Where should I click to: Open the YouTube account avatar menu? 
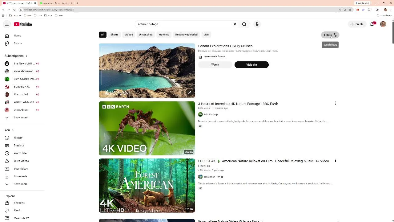pos(383,24)
